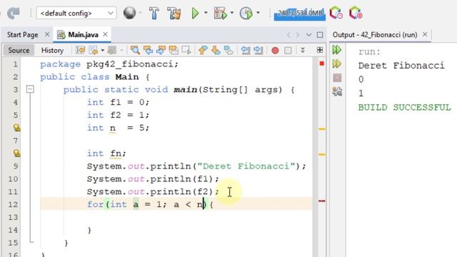Stop macro recording square icon
Screen dimensions: 457x257
pyautogui.click(x=288, y=51)
